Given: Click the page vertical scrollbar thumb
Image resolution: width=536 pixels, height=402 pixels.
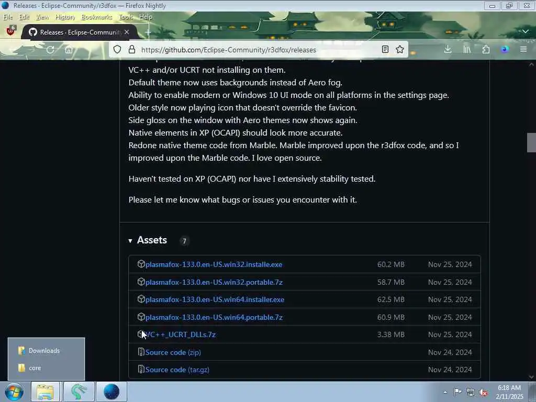Looking at the screenshot, I should [532, 142].
